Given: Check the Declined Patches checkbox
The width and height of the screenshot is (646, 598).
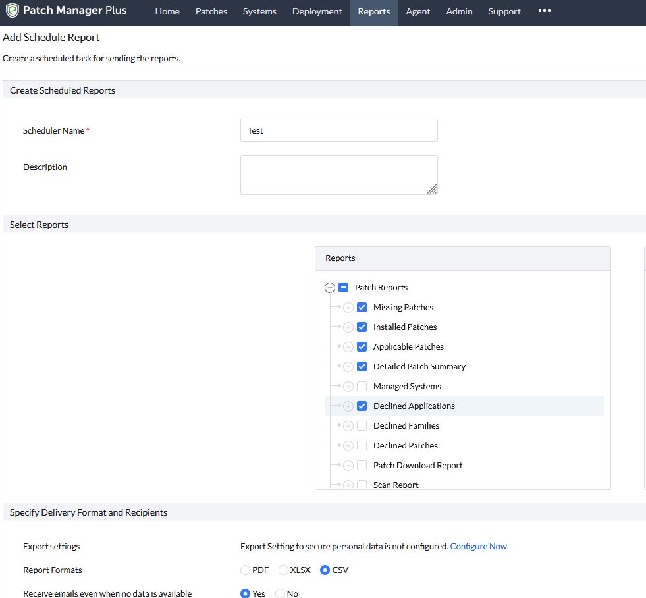Looking at the screenshot, I should point(362,445).
